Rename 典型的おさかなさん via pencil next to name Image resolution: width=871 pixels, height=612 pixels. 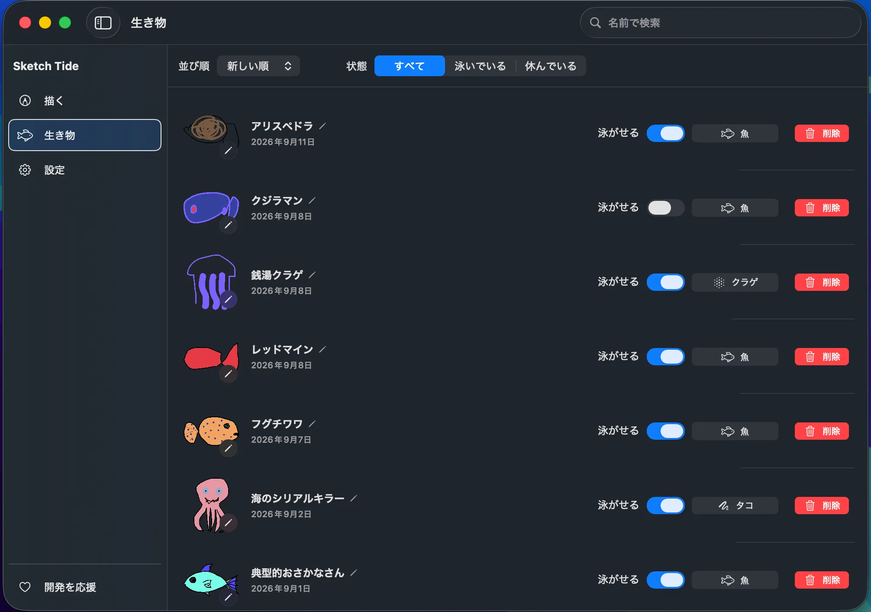(x=354, y=573)
